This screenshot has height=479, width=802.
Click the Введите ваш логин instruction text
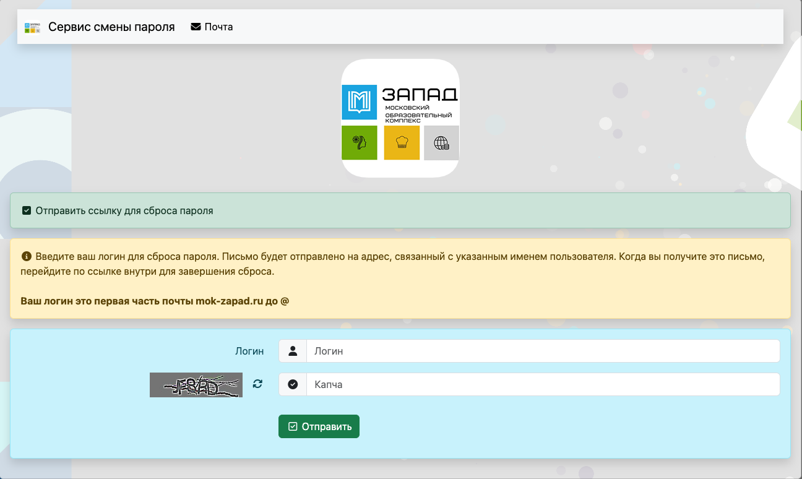coord(393,264)
